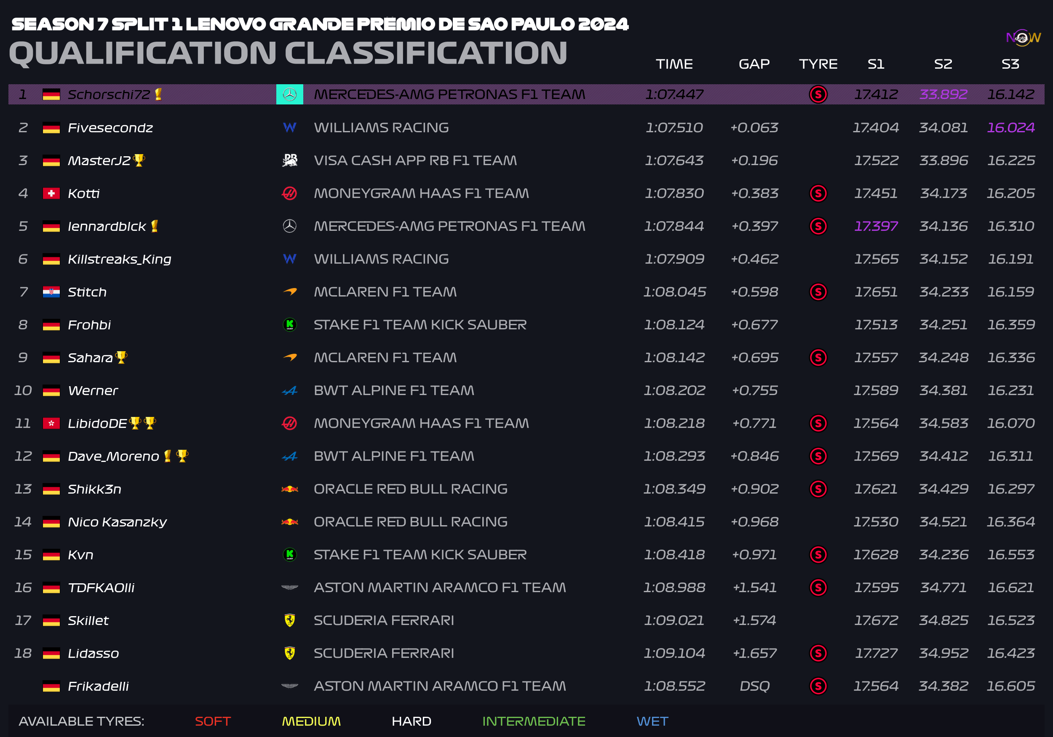Click the Hong Kong flag beside LibidoDE
Screen dimensions: 1053x737
[51, 423]
